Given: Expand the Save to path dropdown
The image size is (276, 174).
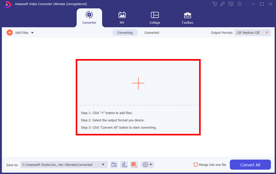Looking at the screenshot, I should pyautogui.click(x=103, y=165).
